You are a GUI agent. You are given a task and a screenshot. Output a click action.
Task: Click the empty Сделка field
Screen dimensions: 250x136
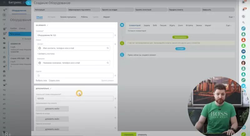coord(75,75)
